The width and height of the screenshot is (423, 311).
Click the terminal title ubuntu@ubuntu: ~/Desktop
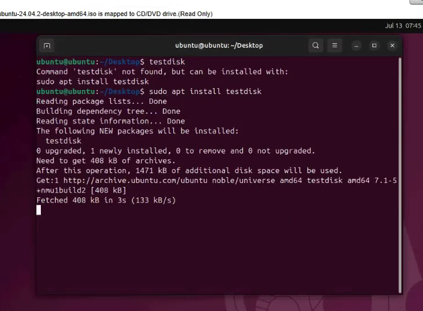pos(219,45)
